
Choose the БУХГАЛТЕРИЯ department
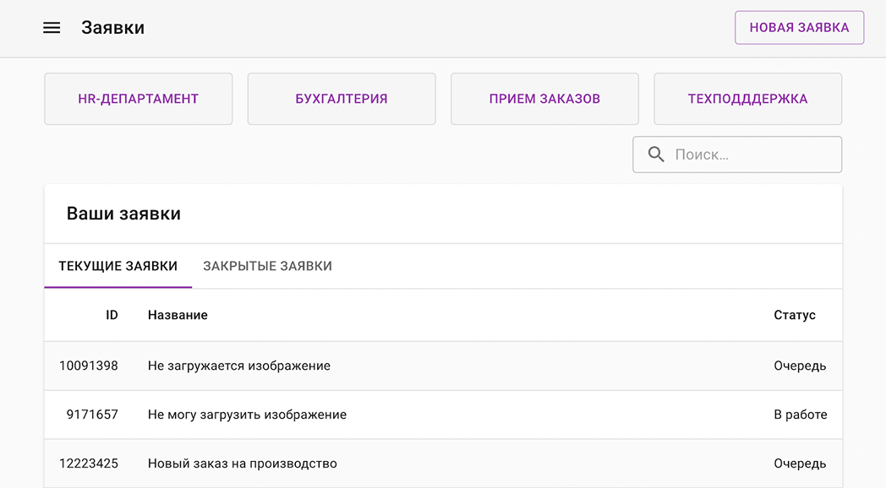tap(342, 99)
